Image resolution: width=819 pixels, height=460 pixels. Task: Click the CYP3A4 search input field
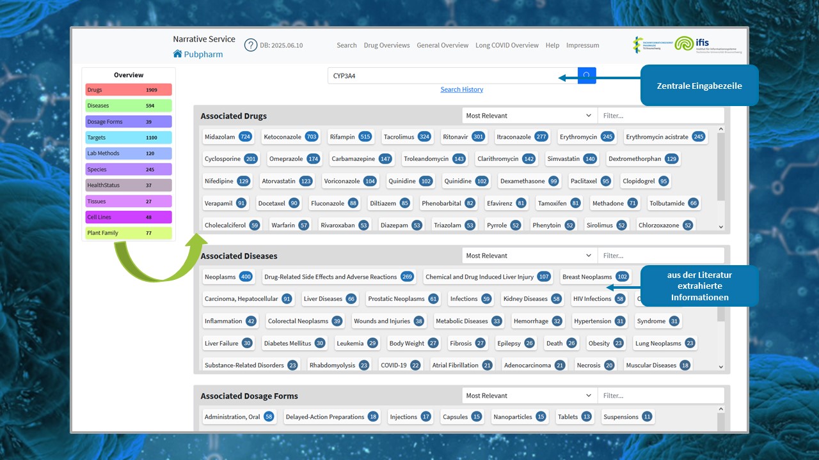[x=452, y=76]
